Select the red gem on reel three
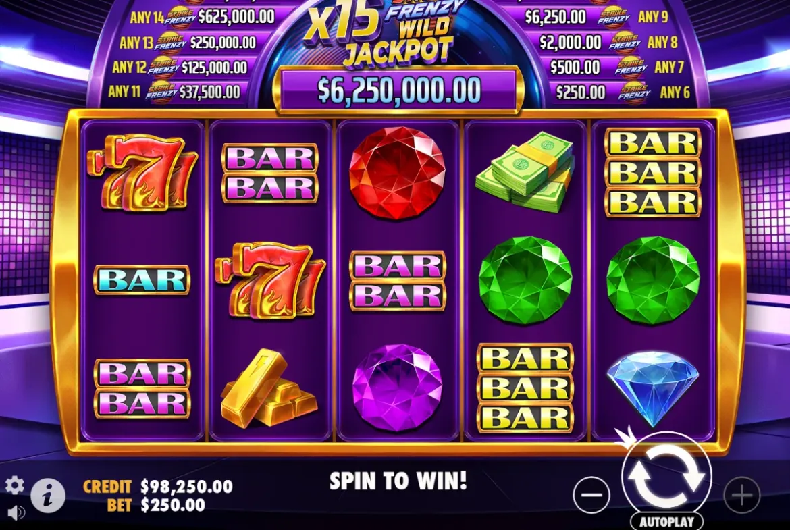Image resolution: width=790 pixels, height=530 pixels. [x=398, y=173]
